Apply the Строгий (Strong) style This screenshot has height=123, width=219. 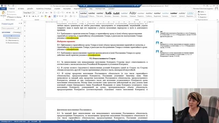pos(173,14)
